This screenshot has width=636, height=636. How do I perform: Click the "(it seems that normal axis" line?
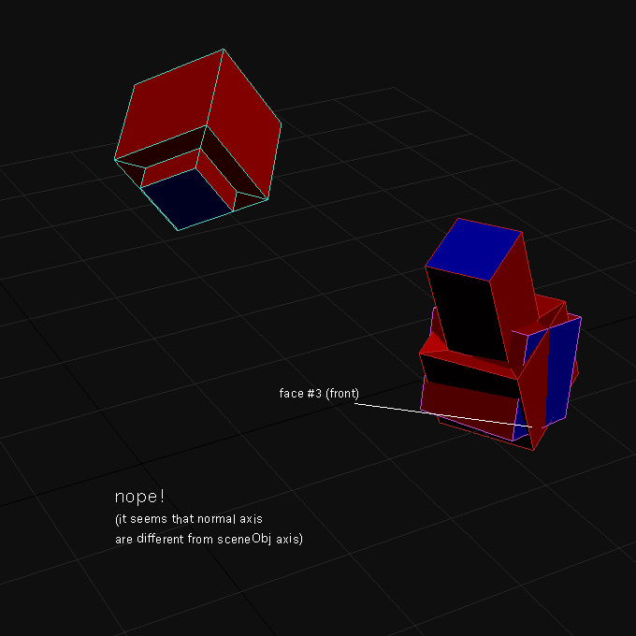pyautogui.click(x=189, y=519)
